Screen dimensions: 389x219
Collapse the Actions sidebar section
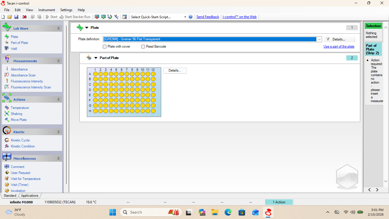coord(58,100)
